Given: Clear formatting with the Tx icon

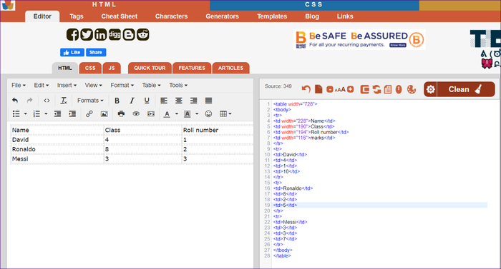Looking at the screenshot, I should click(x=64, y=101).
